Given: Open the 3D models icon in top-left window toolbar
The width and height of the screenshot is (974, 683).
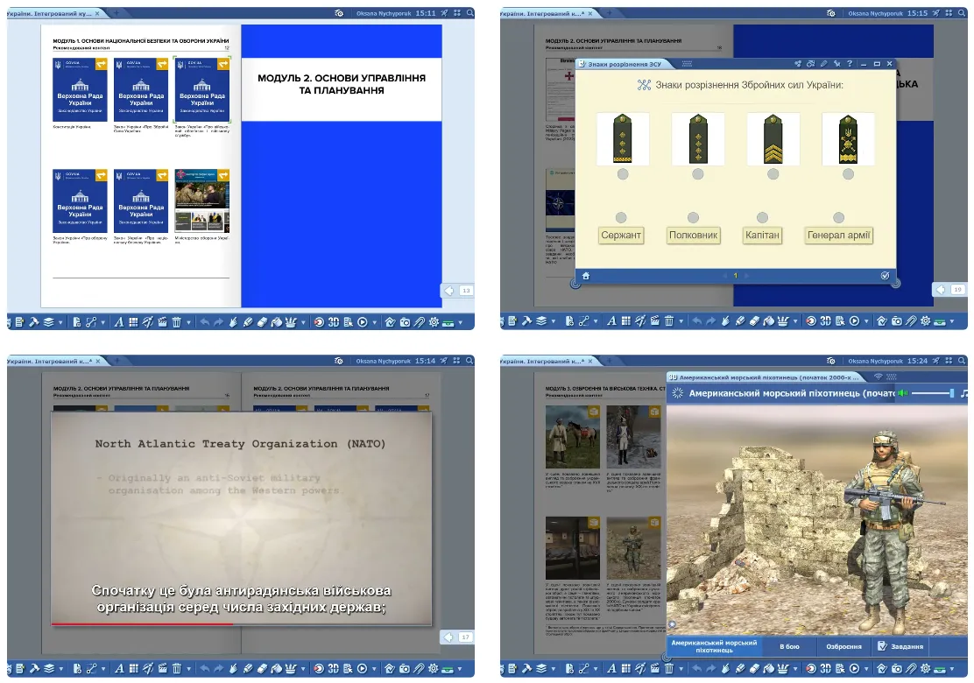Looking at the screenshot, I should tap(334, 322).
